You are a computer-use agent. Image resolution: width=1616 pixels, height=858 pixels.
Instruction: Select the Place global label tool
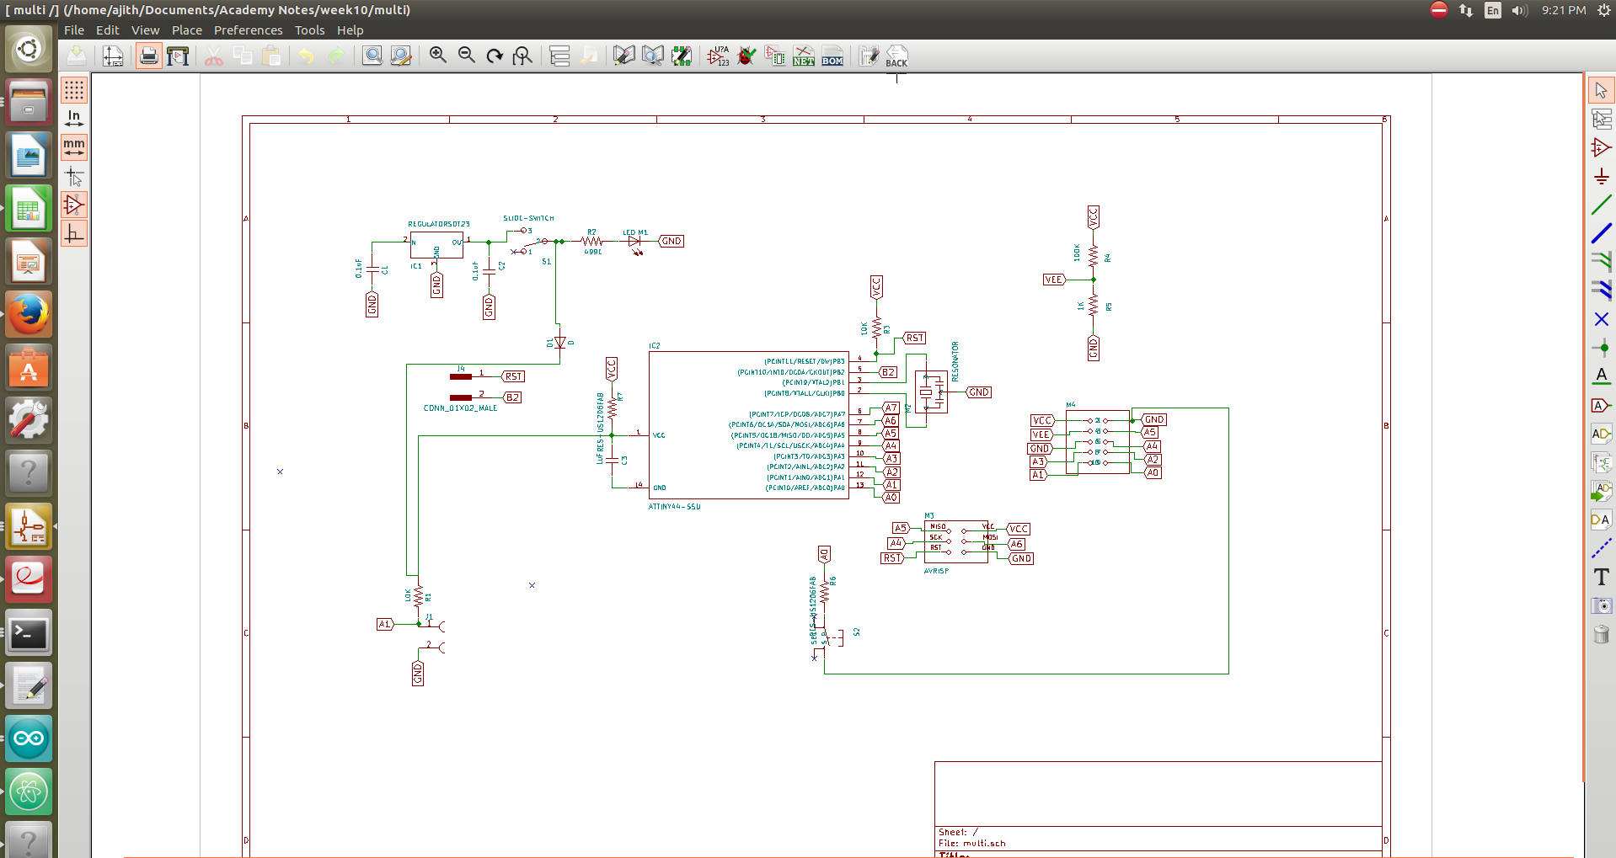pyautogui.click(x=1602, y=405)
